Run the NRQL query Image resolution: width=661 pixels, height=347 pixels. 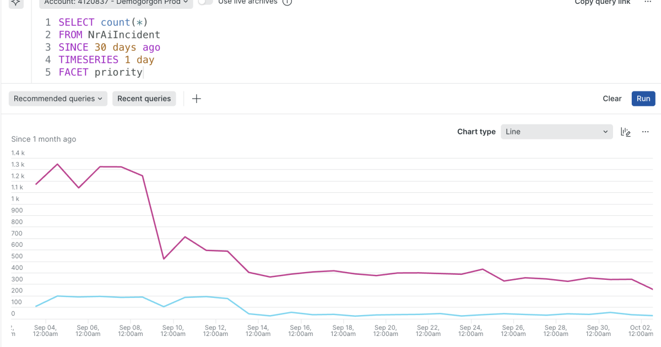tap(643, 99)
